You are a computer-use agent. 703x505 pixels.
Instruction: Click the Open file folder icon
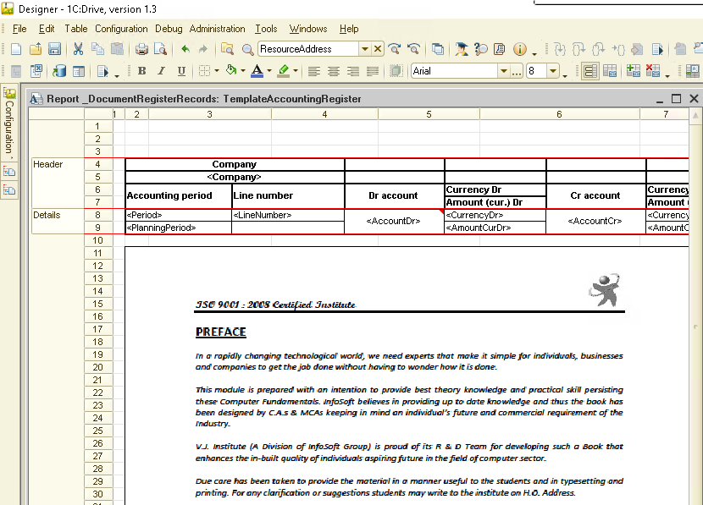coord(36,49)
